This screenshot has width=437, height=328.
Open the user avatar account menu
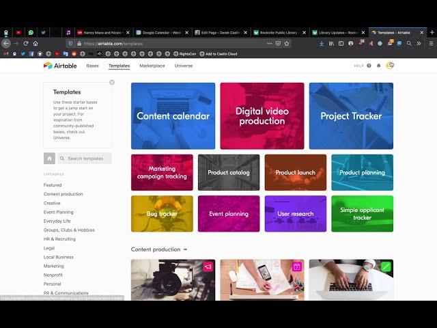[x=390, y=66]
